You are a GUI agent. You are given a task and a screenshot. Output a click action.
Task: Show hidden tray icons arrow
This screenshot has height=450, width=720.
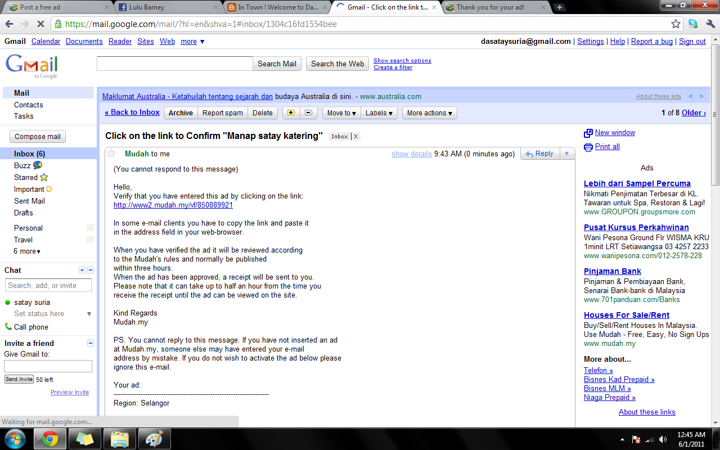tap(622, 439)
